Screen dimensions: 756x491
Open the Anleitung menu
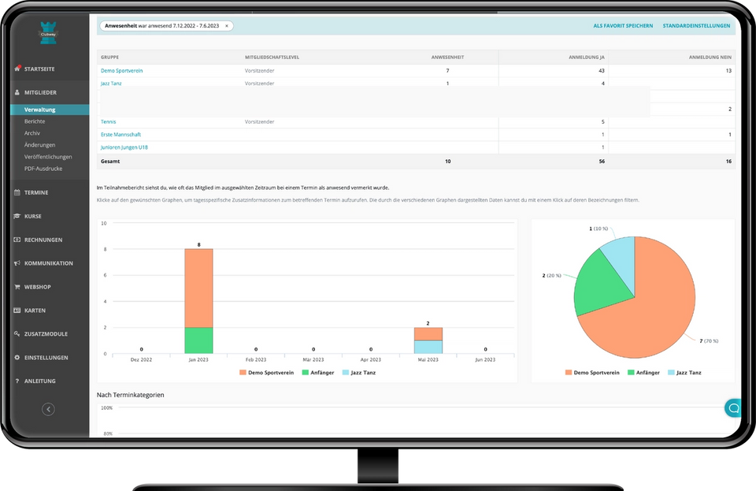pyautogui.click(x=40, y=381)
